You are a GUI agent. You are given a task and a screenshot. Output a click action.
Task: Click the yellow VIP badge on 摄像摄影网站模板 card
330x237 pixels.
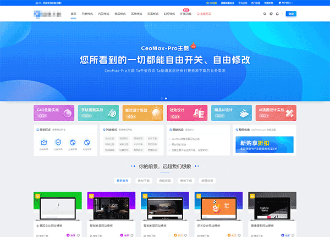[x=252, y=196]
